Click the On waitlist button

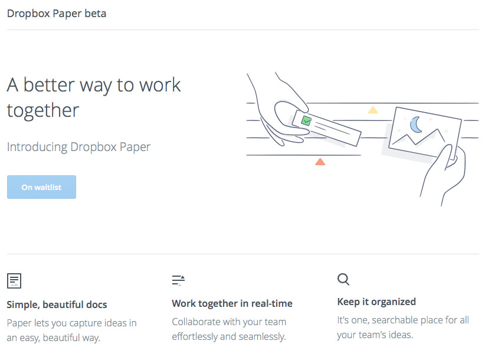(x=41, y=187)
